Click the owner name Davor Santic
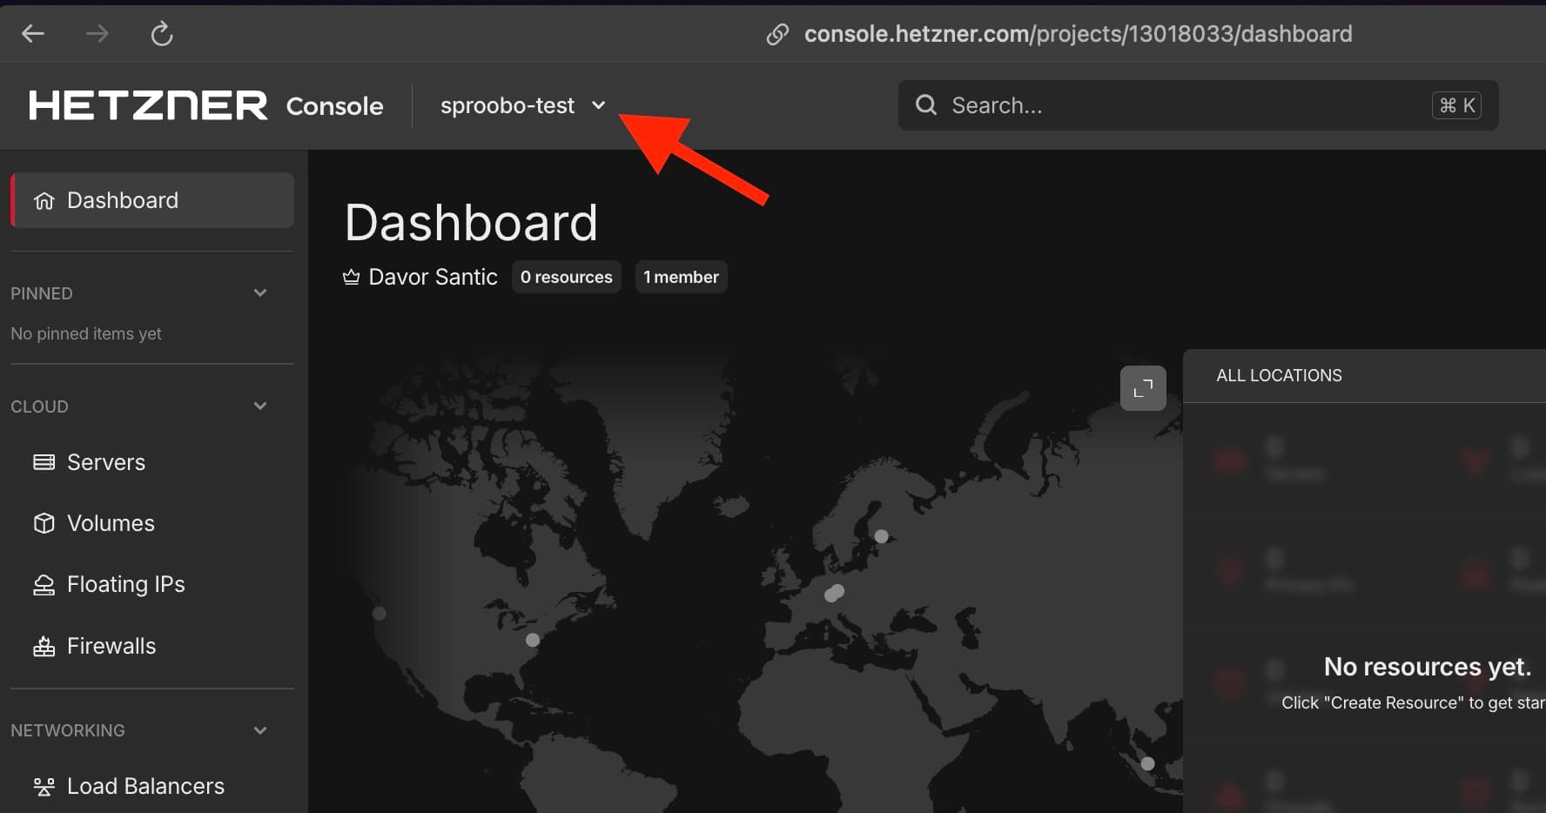Viewport: 1546px width, 813px height. coord(433,277)
